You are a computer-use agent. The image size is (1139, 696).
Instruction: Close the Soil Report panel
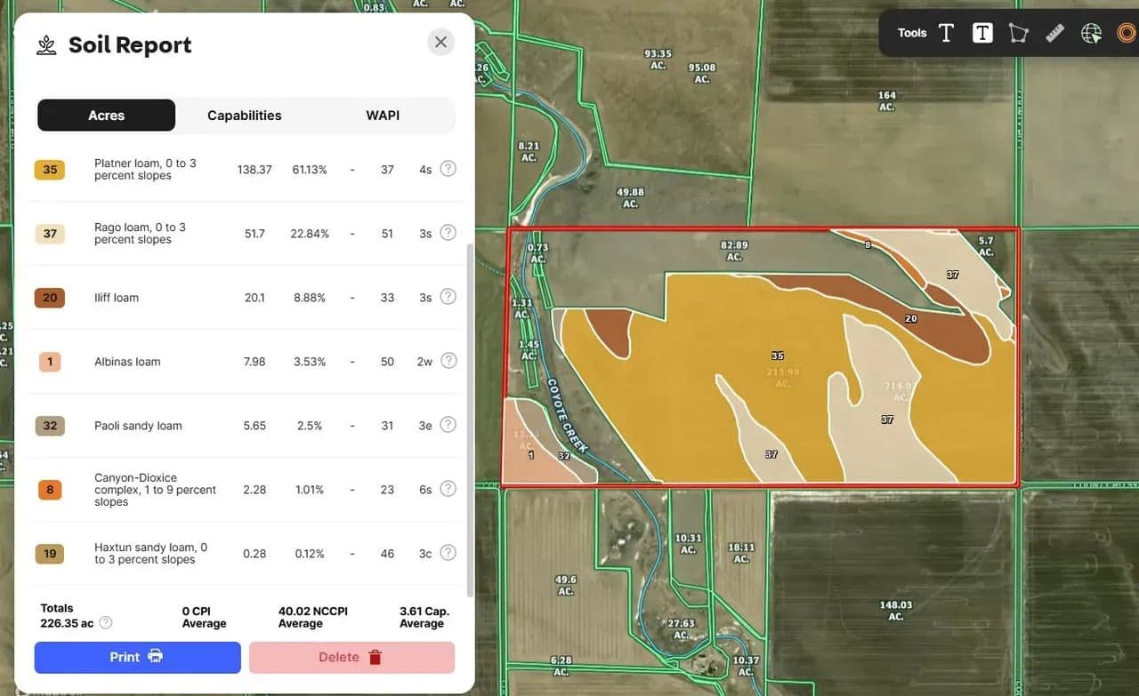click(x=440, y=42)
